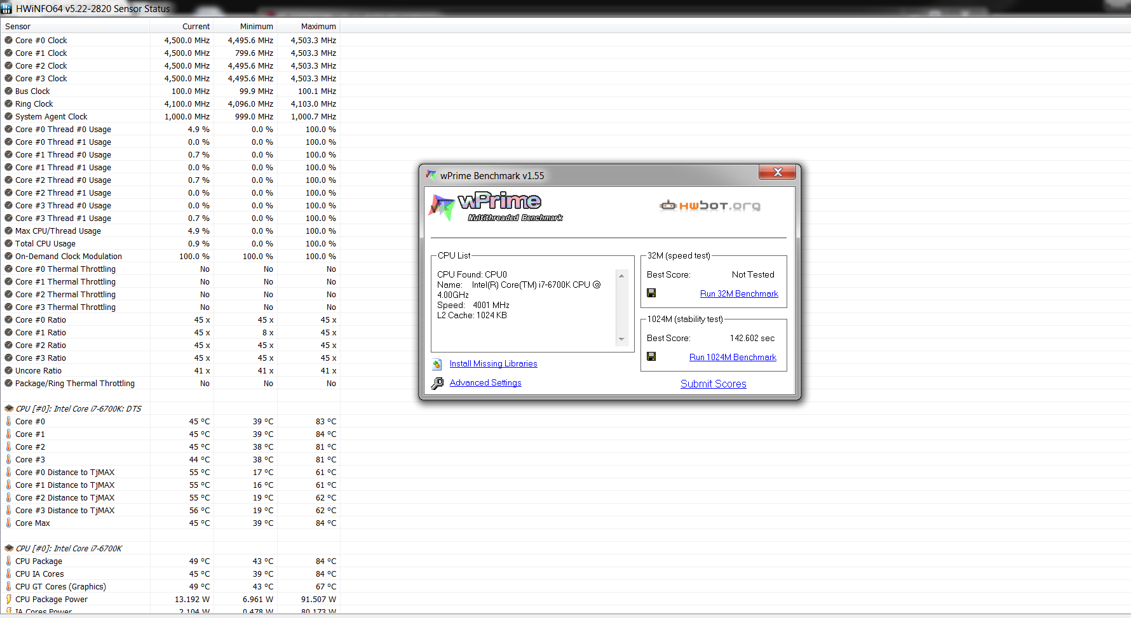
Task: Click the CPU GT Cores thermometer icon
Action: (x=9, y=586)
